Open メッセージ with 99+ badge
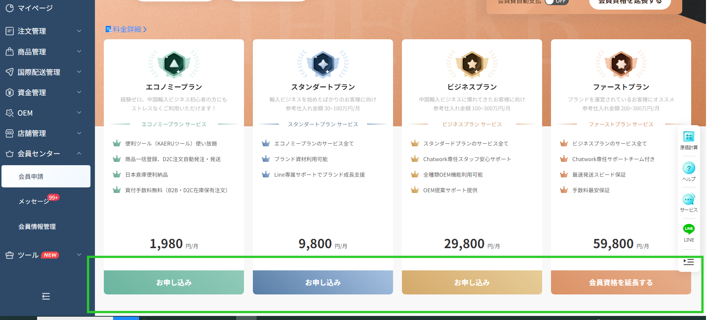Screen dimensions: 716x320 coord(34,201)
